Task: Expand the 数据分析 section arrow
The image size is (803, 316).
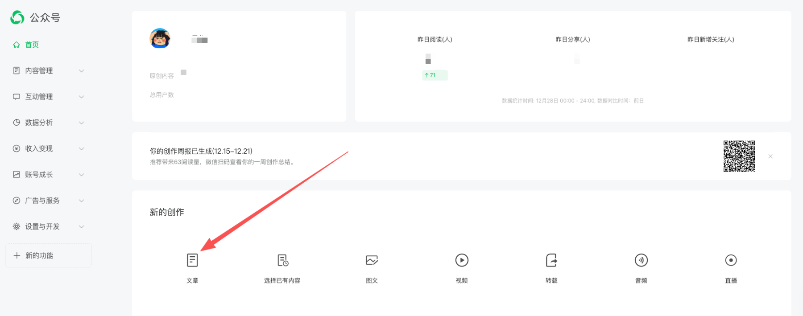Action: point(82,123)
